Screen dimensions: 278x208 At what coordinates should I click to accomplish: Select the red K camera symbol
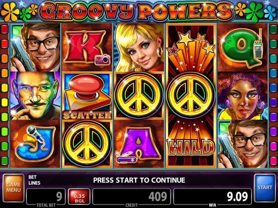pyautogui.click(x=87, y=47)
